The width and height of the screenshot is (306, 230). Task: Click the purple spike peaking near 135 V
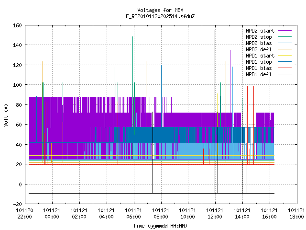coord(230,80)
